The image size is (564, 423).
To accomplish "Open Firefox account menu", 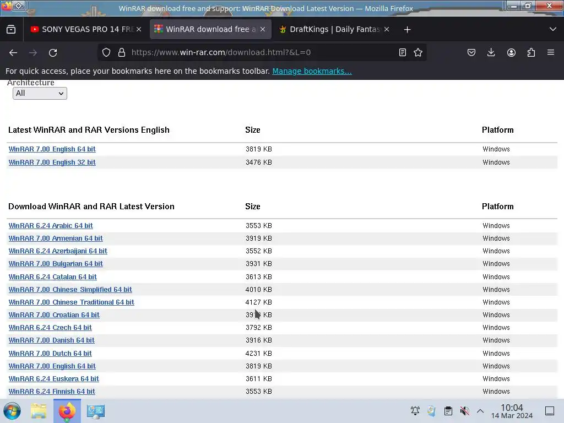I will click(511, 52).
